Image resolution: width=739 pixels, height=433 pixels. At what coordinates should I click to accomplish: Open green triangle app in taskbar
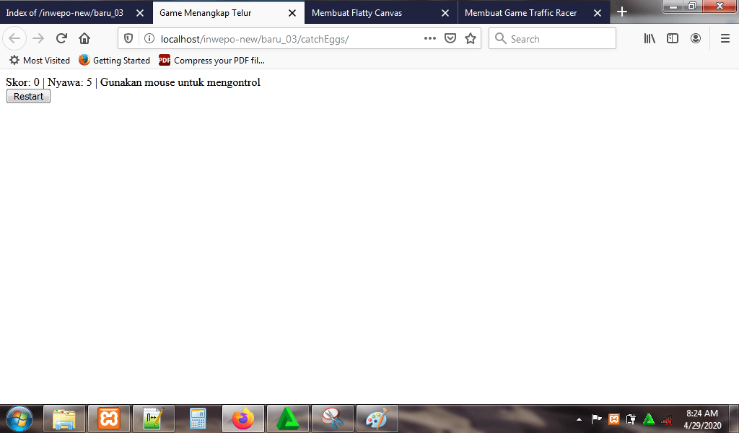(288, 419)
